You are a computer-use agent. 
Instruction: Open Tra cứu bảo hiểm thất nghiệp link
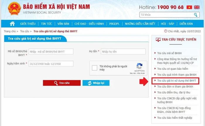pyautogui.click(x=175, y=118)
